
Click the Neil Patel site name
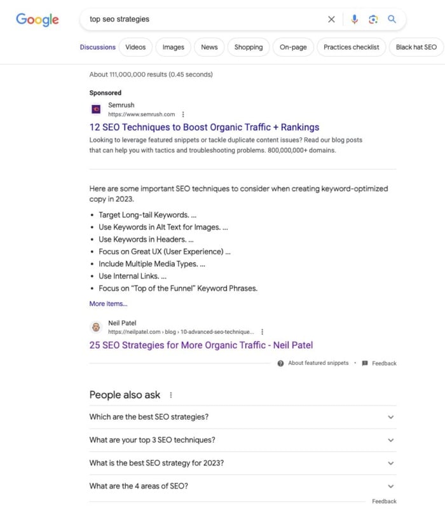[122, 323]
